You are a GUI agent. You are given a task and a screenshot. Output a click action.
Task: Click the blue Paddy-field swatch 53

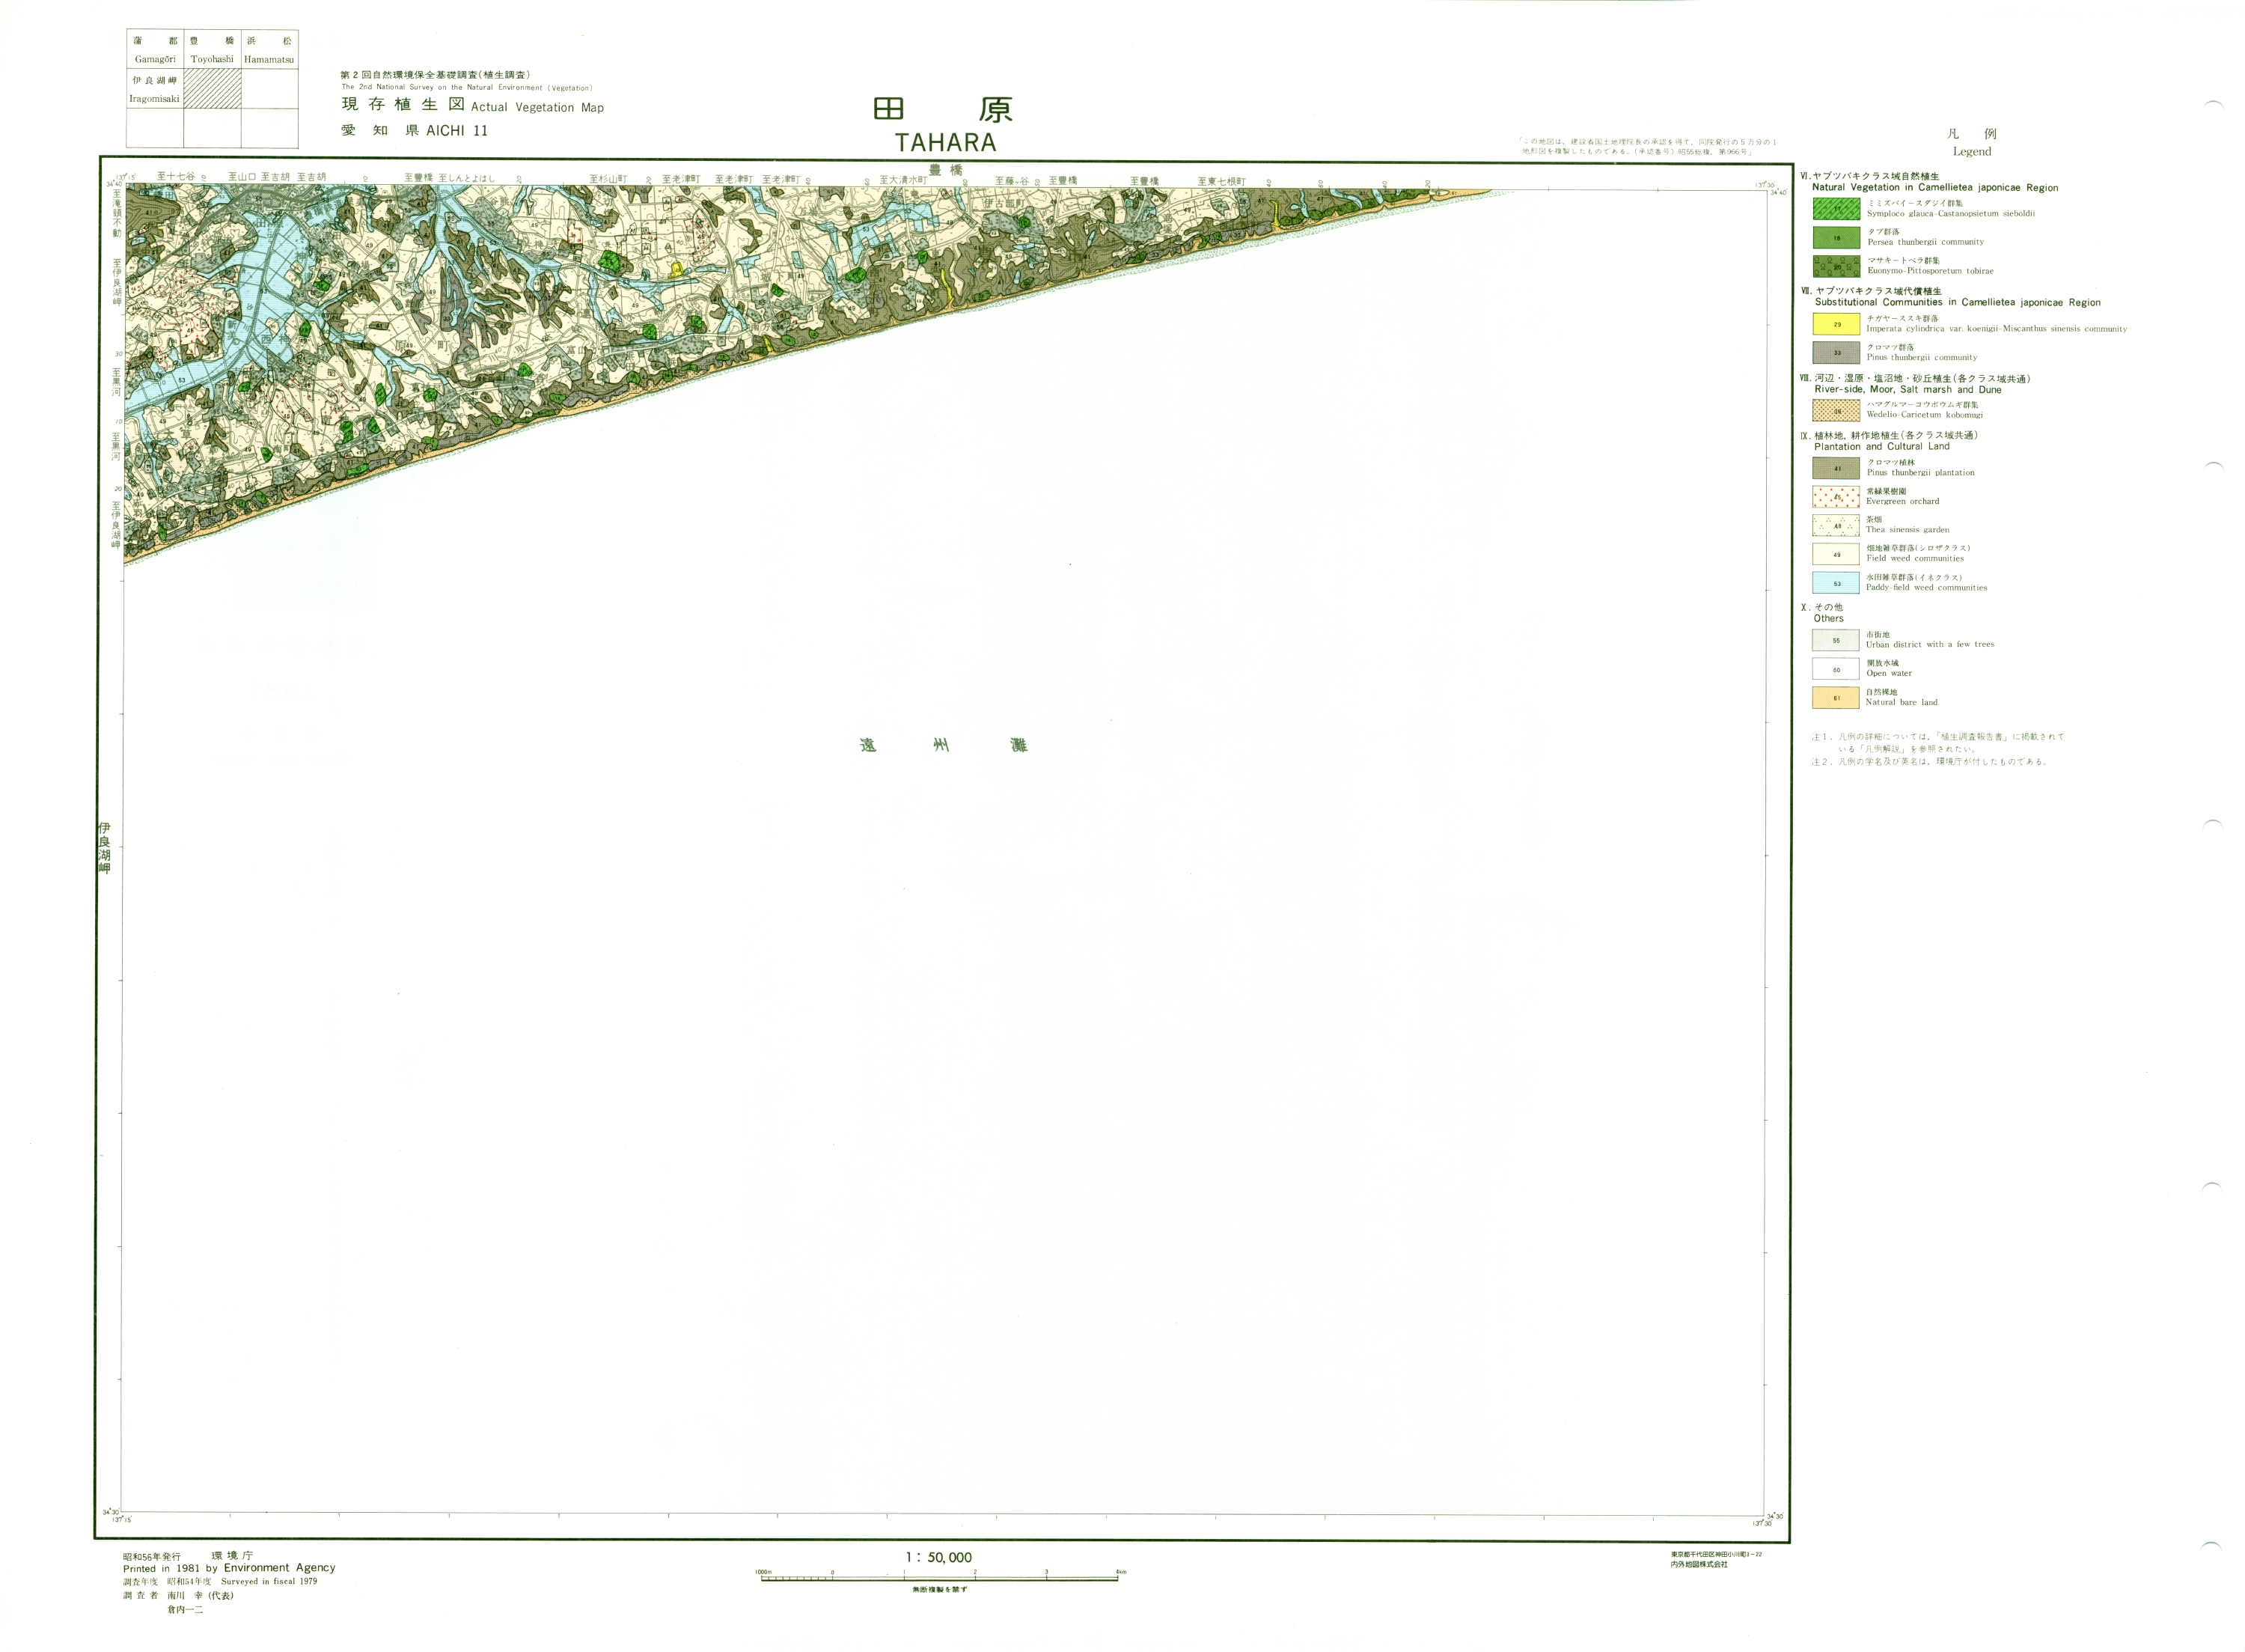tap(1836, 583)
